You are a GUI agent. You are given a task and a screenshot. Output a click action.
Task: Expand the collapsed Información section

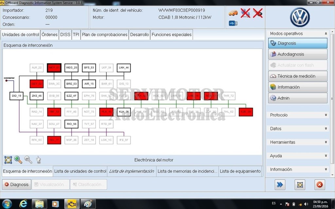click(326, 169)
